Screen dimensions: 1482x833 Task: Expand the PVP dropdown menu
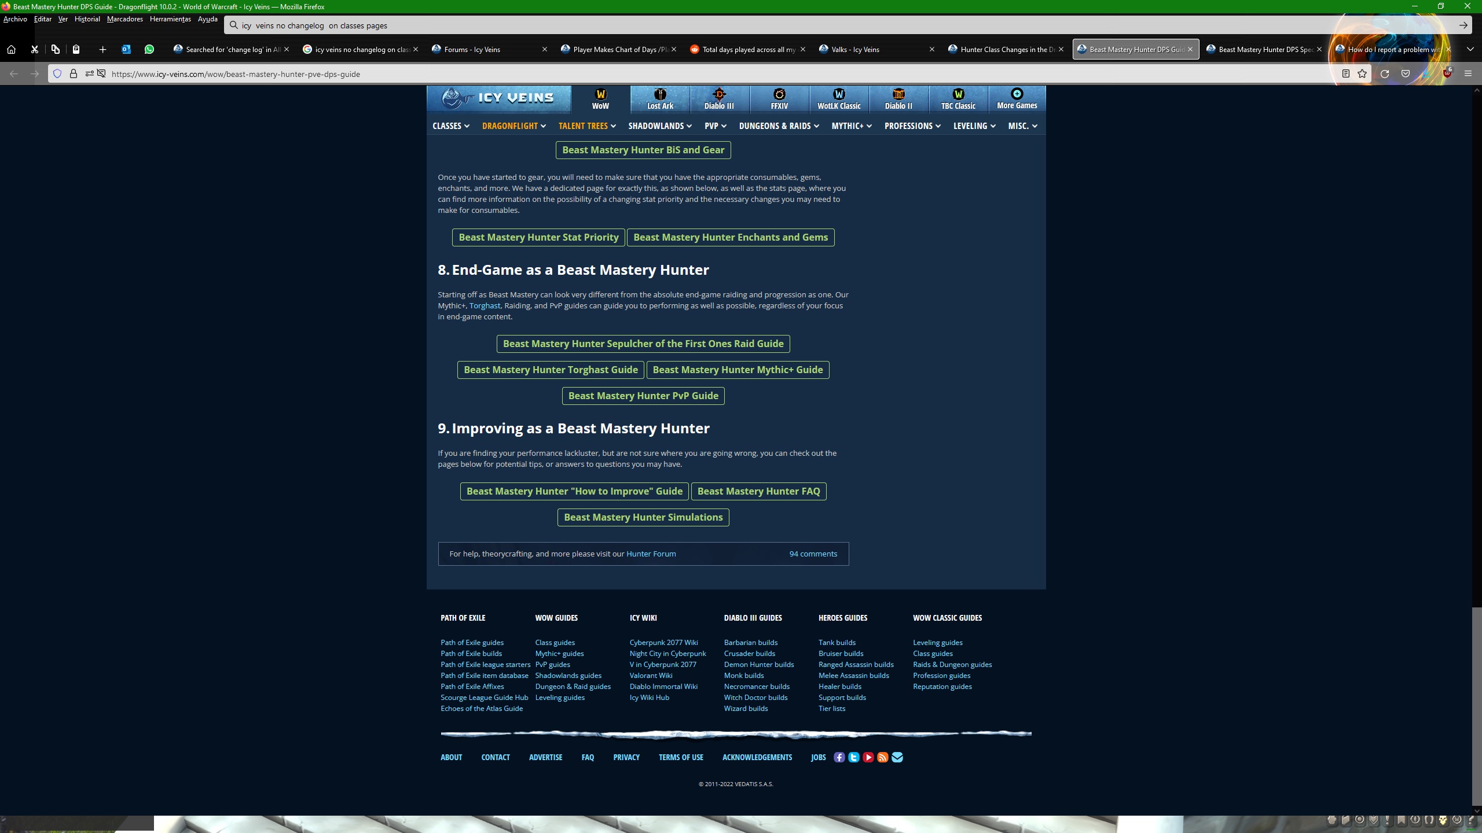point(716,126)
